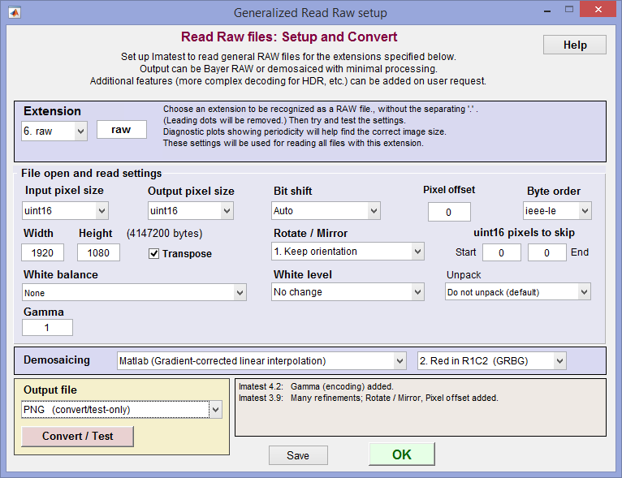The width and height of the screenshot is (622, 478).
Task: Expand the Input pixel size dropdown
Action: click(x=65, y=211)
